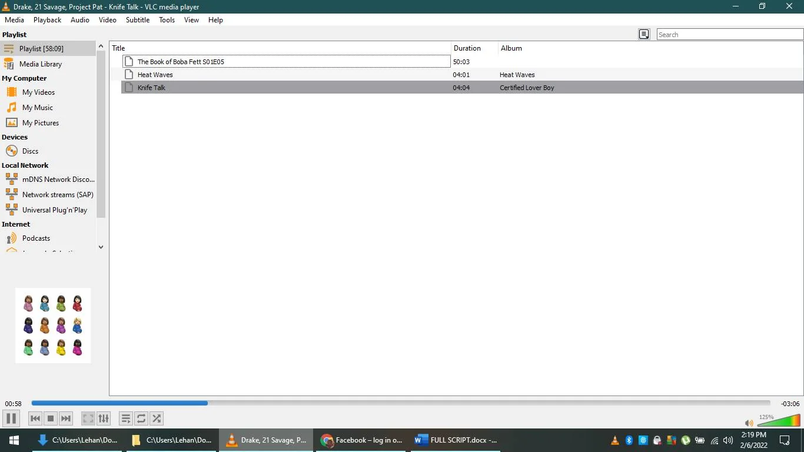Open Podcasts under Internet
Screen dimensions: 804x452
(x=48, y=238)
